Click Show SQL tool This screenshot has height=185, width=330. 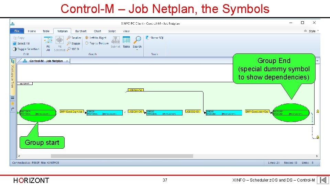[x=154, y=38]
